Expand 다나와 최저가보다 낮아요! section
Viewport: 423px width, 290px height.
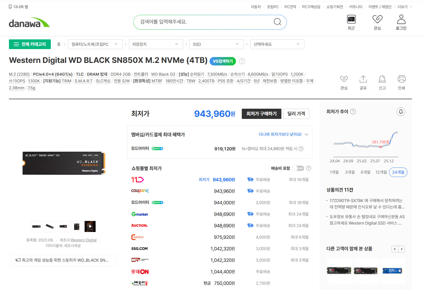[283, 135]
